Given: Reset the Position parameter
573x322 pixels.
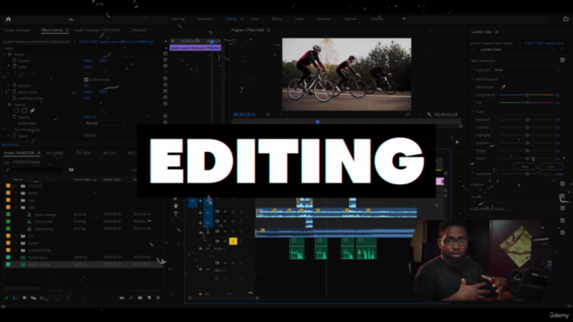Looking at the screenshot, I should (165, 60).
